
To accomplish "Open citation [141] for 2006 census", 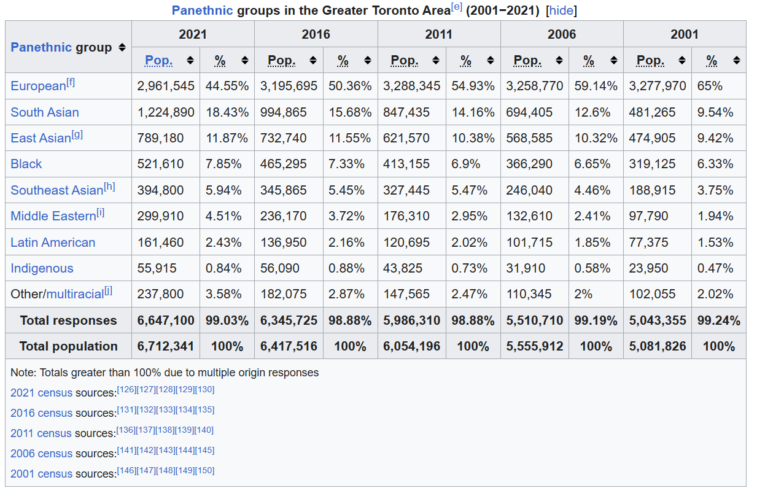I will (x=126, y=451).
